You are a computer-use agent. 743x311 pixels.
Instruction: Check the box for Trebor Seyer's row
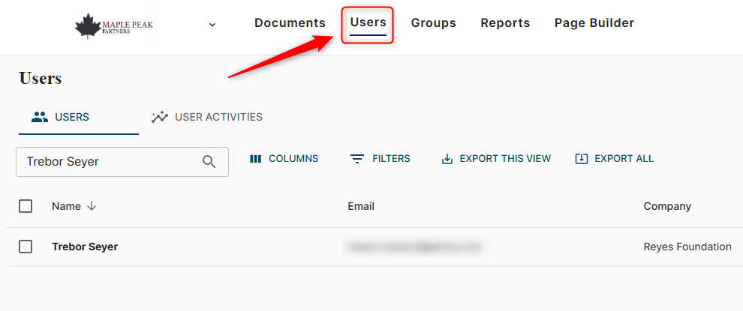coord(26,247)
